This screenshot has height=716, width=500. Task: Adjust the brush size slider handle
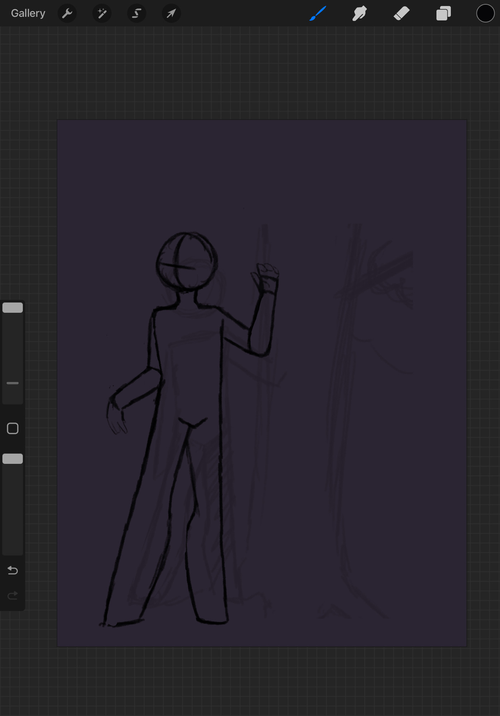13,308
